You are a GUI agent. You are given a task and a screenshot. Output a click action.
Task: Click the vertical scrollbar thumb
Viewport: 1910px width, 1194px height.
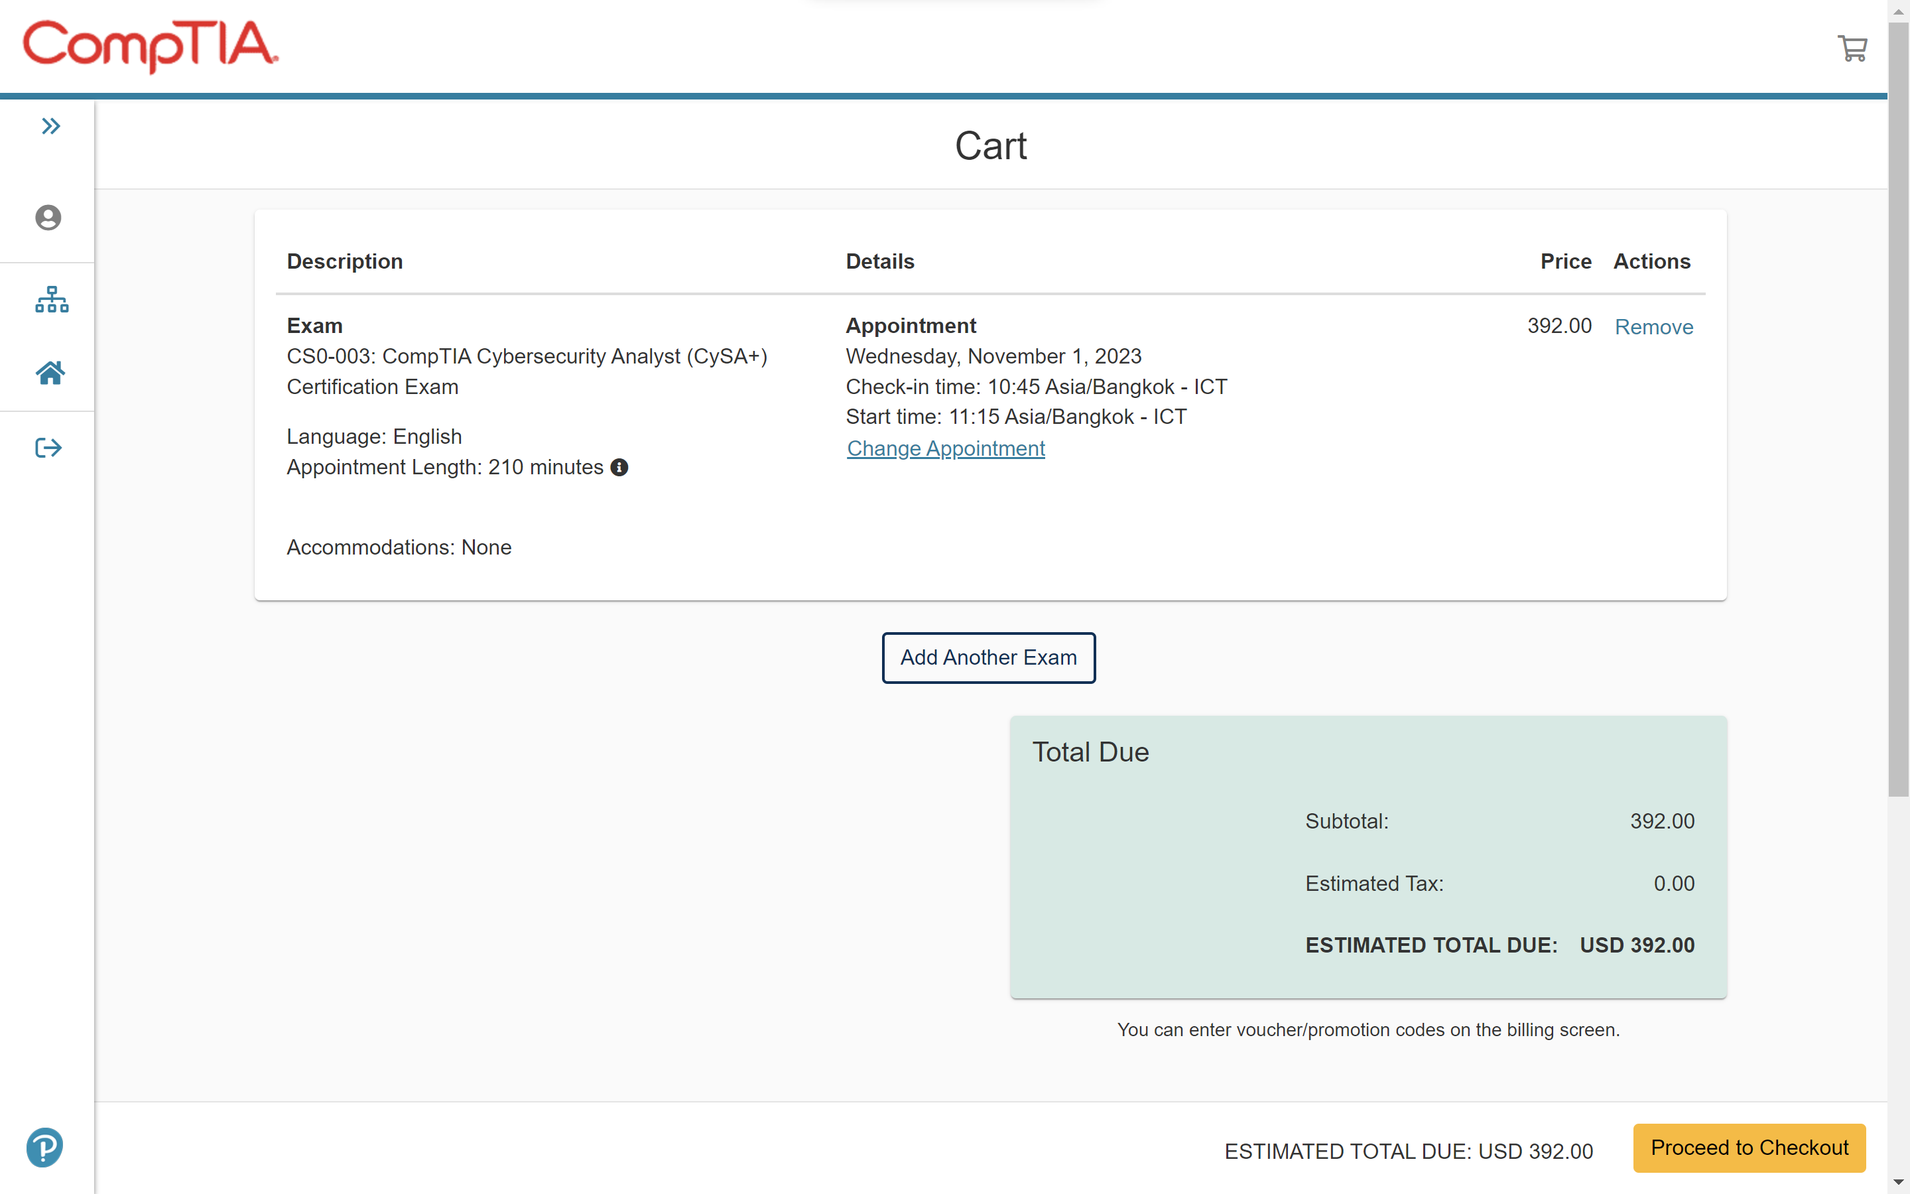[x=1898, y=411]
